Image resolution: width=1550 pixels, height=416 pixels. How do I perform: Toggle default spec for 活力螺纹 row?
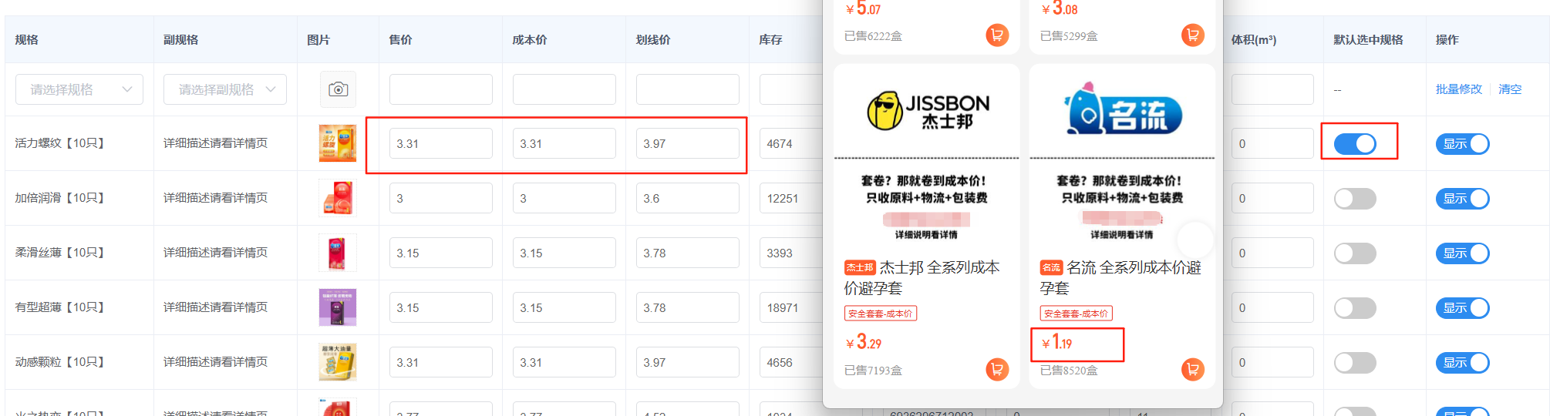[1355, 144]
